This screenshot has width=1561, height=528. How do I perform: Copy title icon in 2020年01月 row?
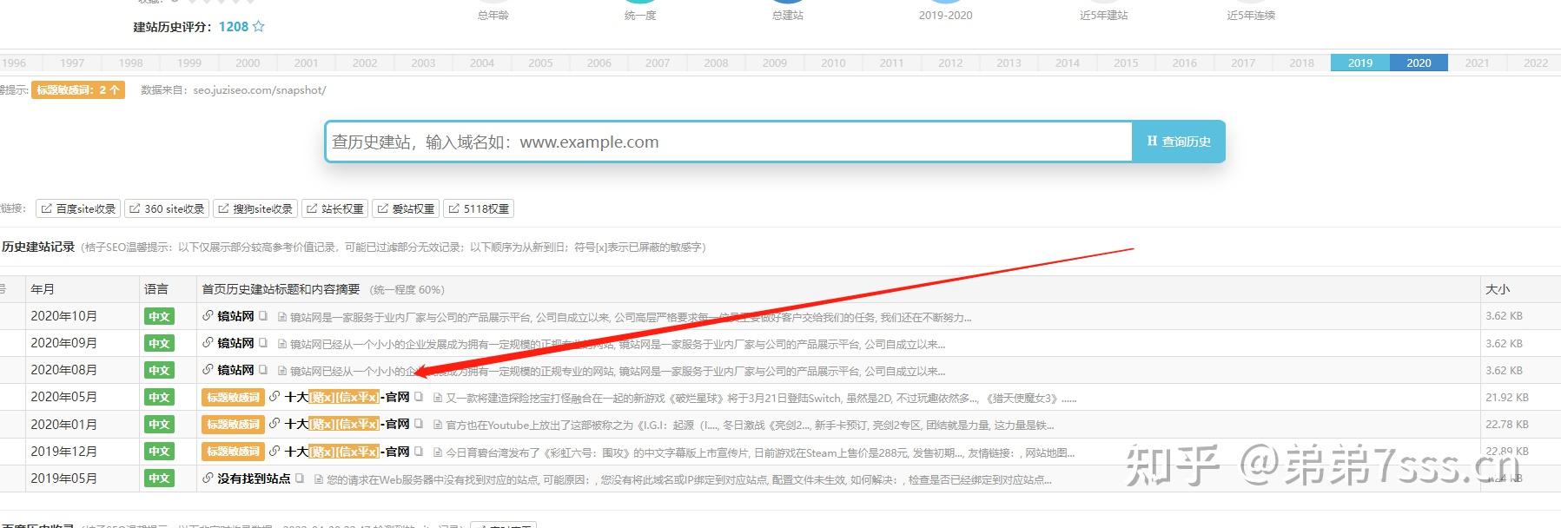419,424
